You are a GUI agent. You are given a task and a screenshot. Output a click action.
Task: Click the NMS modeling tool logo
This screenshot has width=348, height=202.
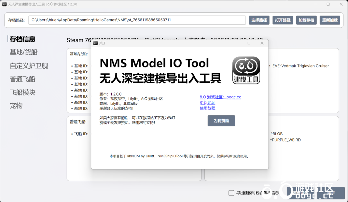click(246, 70)
